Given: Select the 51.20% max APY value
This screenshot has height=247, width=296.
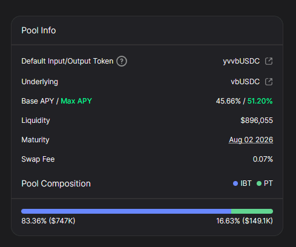Looking at the screenshot, I should click(260, 101).
